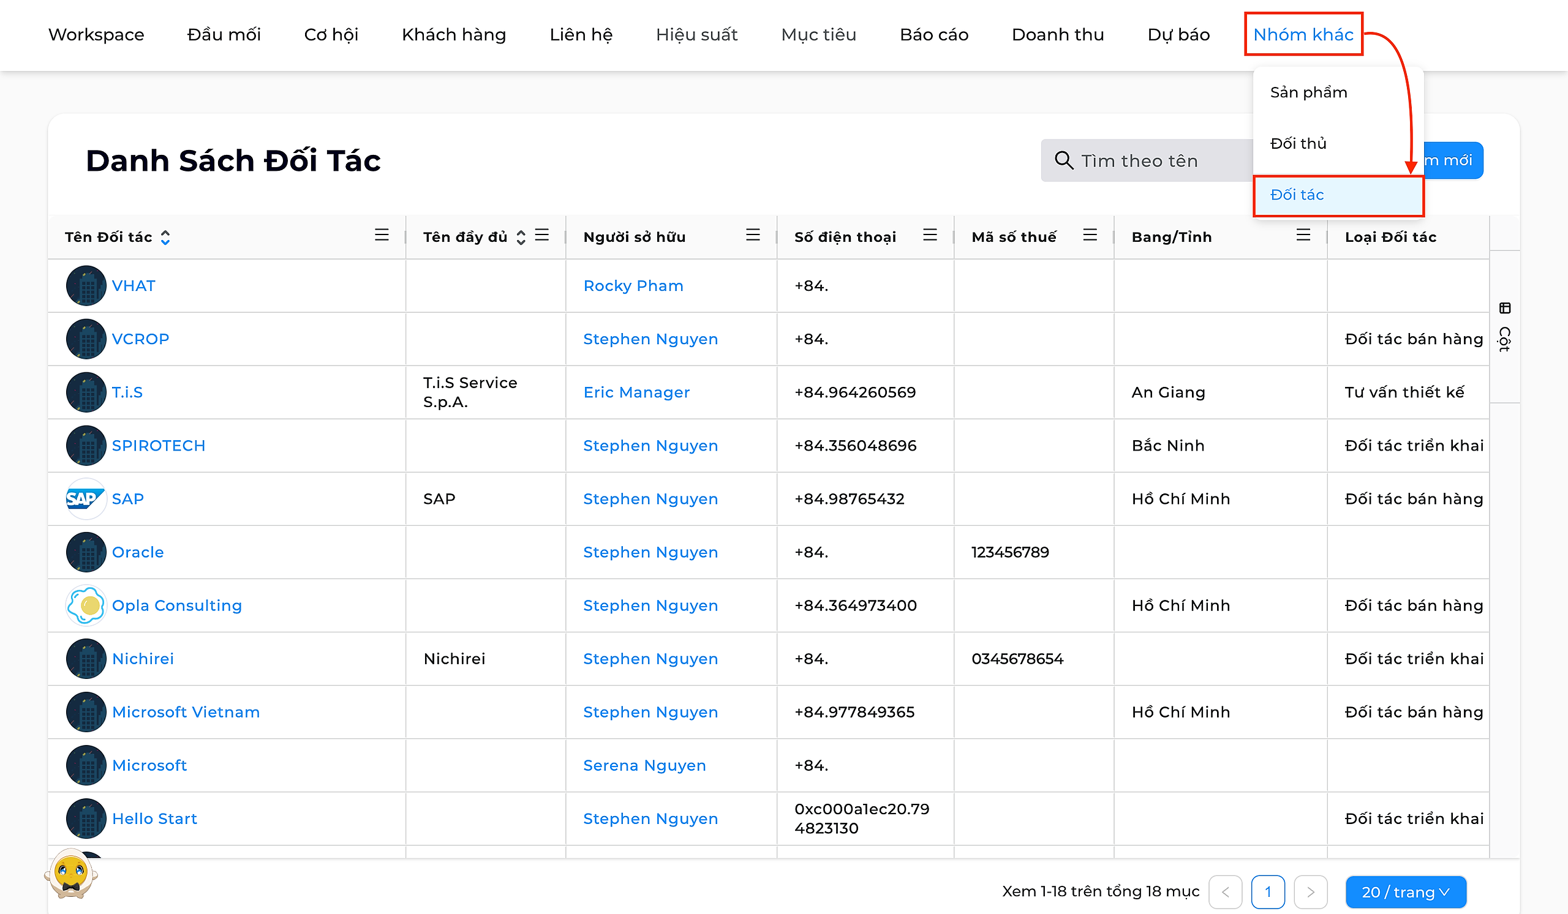Expand the 20 / trang page size dropdown
Viewport: 1568px width, 914px height.
coord(1406,892)
